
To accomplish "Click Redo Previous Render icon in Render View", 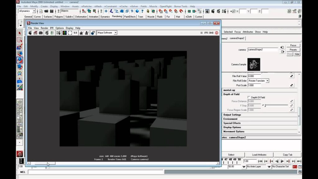I will 30,33.
